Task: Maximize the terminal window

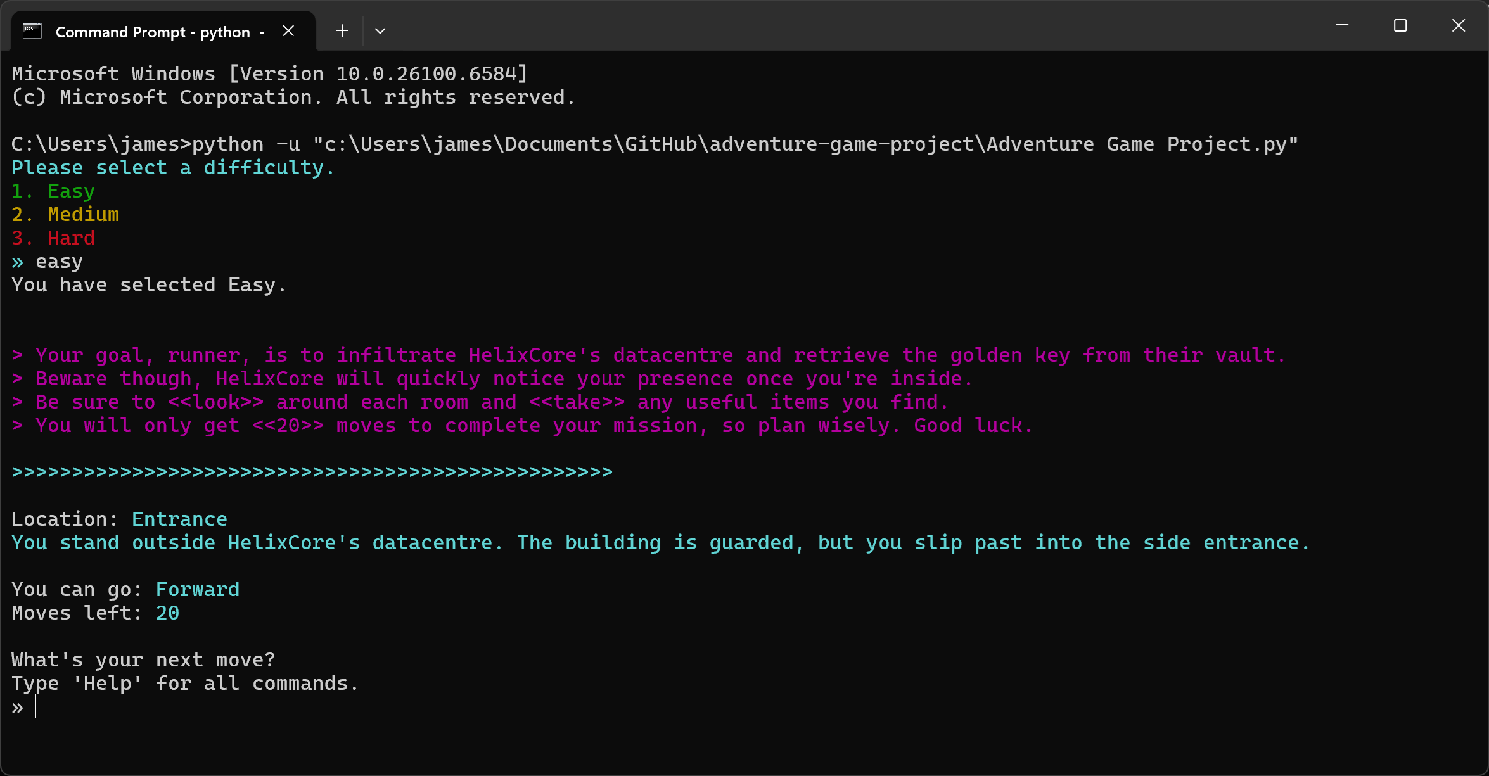Action: pyautogui.click(x=1400, y=25)
